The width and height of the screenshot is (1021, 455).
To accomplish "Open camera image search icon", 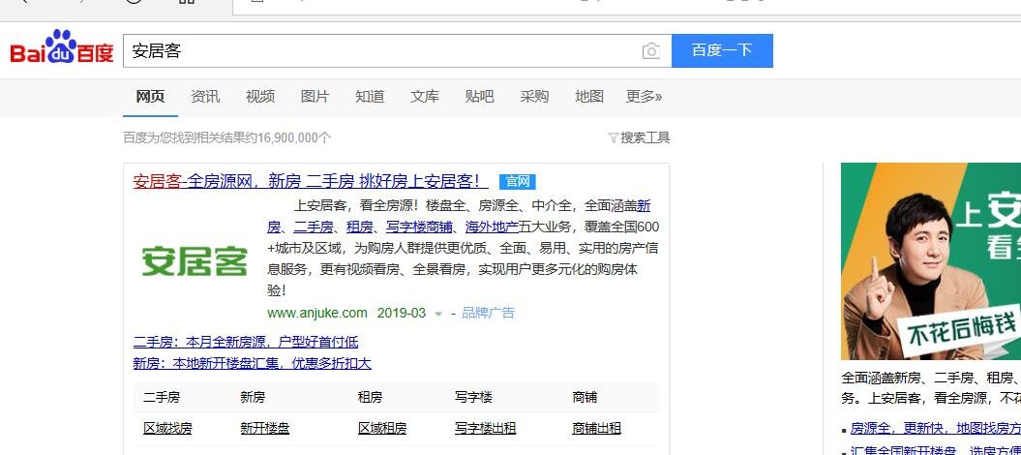I will (650, 50).
